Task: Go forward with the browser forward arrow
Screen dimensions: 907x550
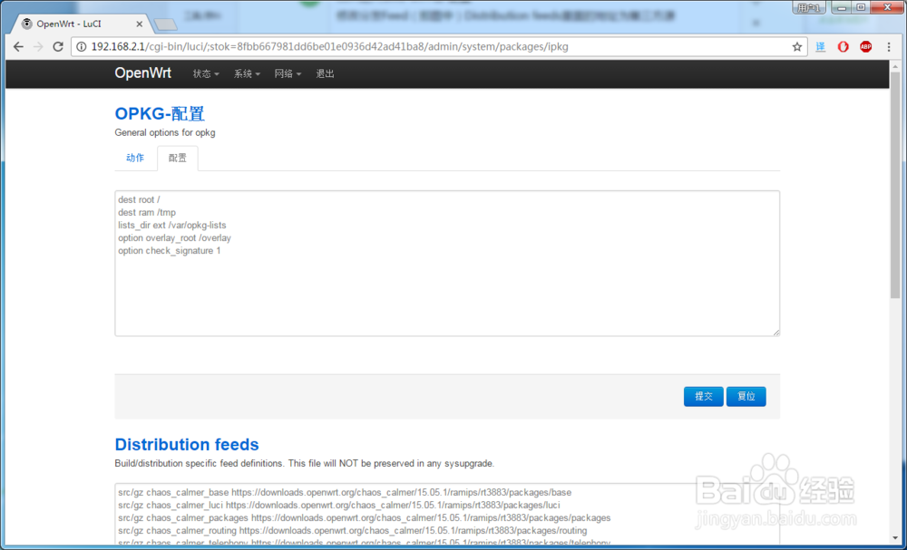Action: click(x=38, y=47)
